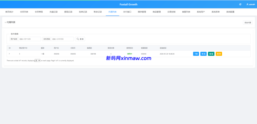Image resolution: width=257 pixels, height=124 pixels.
Task: Click 456456 in the 客服链接 column
Action: (x=144, y=54)
